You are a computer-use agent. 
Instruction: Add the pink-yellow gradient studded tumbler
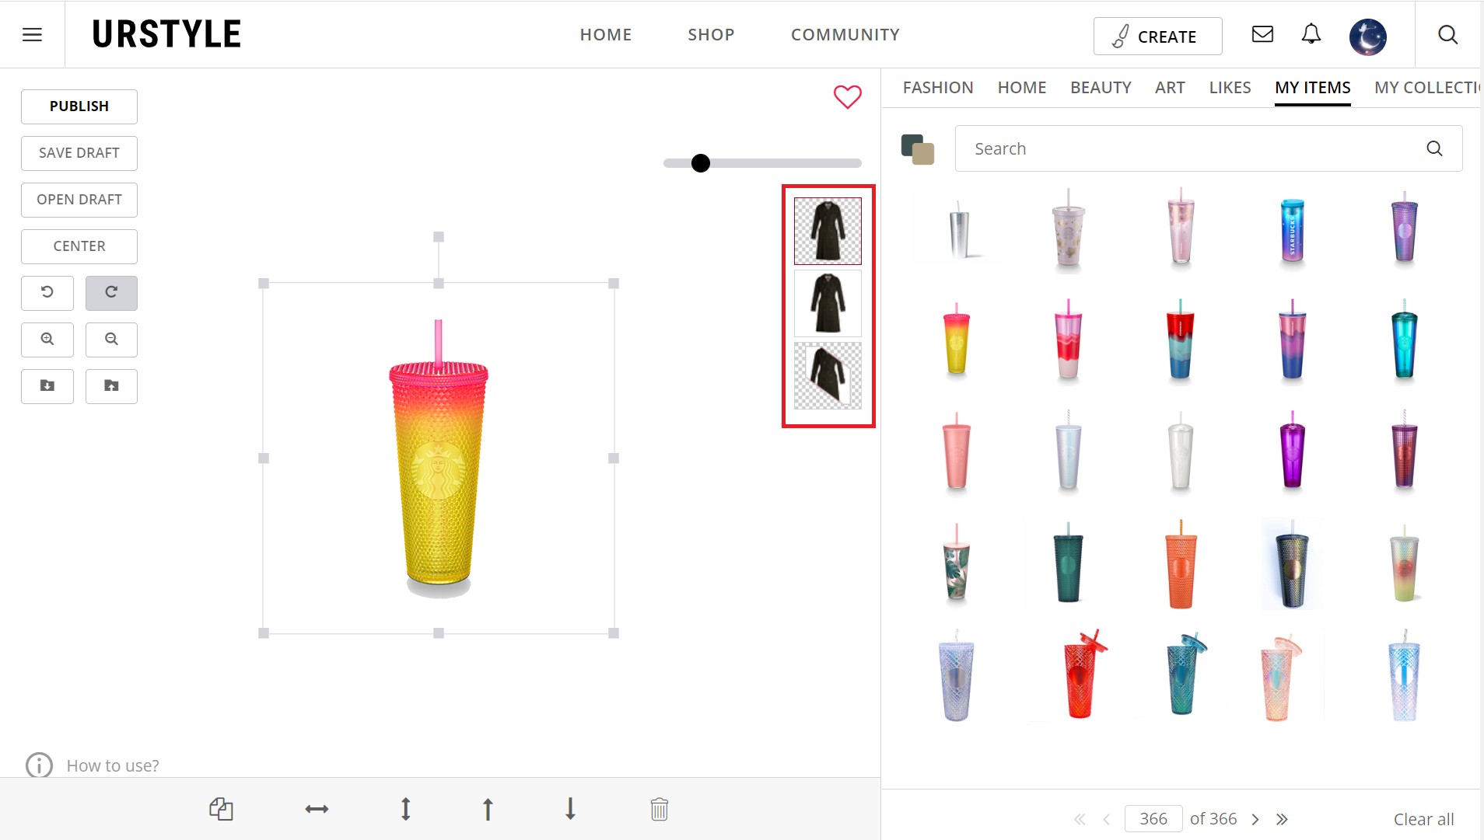(x=957, y=340)
